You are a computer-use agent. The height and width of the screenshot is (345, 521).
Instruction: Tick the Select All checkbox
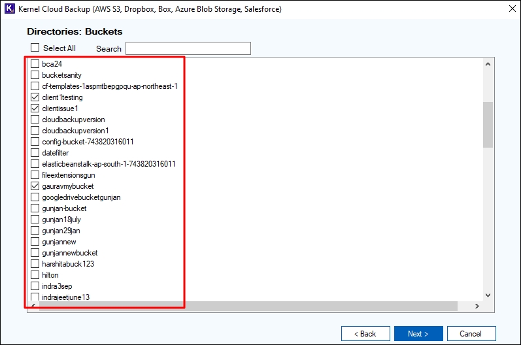(35, 48)
